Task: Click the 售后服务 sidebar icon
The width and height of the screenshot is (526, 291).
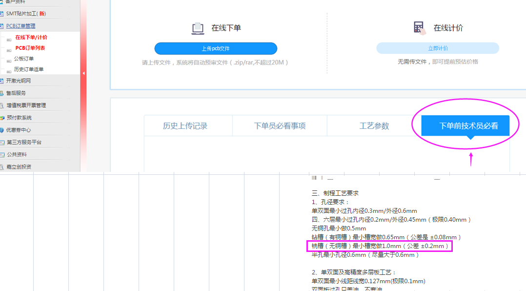Action: coord(2,93)
